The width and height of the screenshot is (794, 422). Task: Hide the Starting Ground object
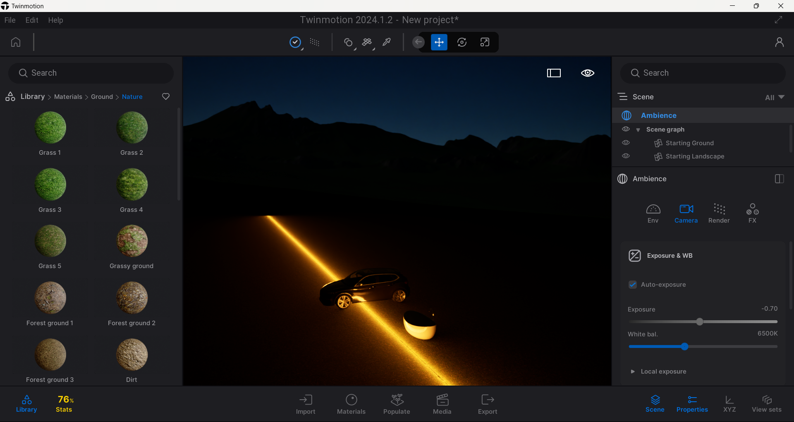(x=626, y=143)
